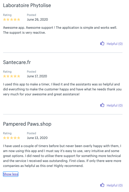The image size is (129, 192).
Task: Click the Laboratoire Phytolise reviewer name
Action: pyautogui.click(x=27, y=5)
